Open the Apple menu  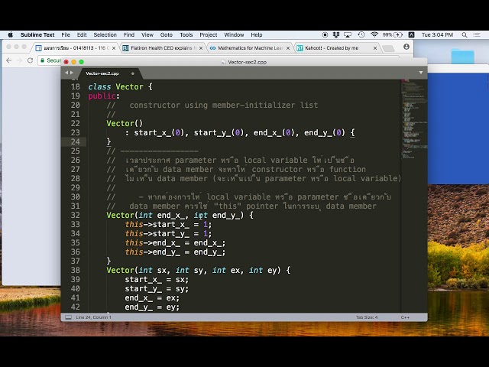[10, 34]
